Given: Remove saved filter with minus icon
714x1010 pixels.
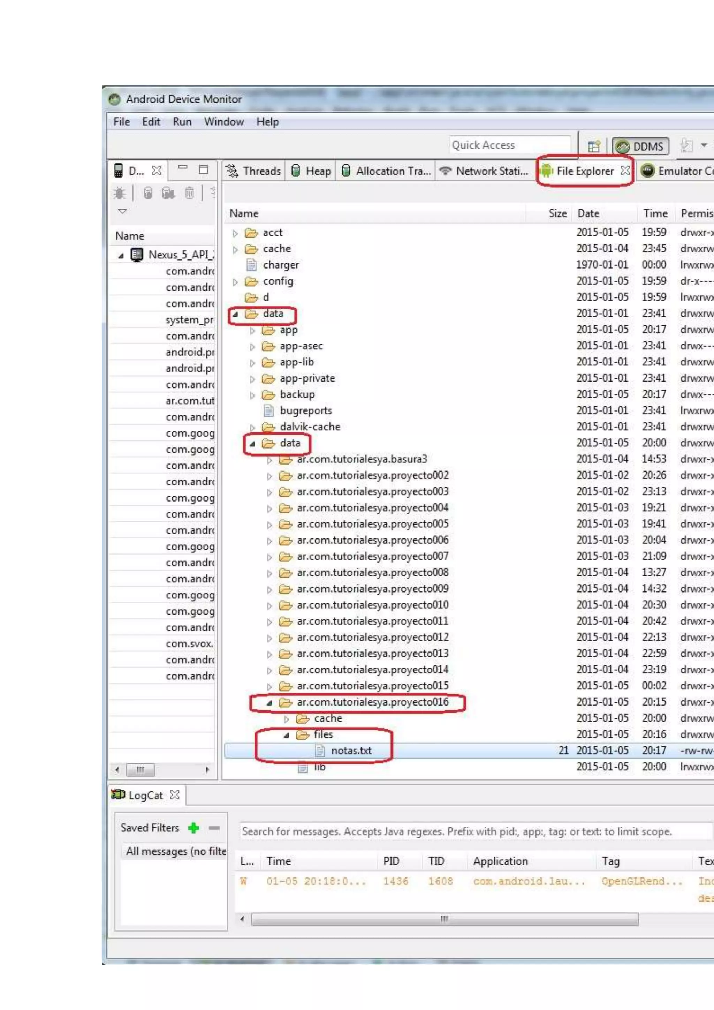Looking at the screenshot, I should click(214, 828).
